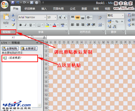Open the 页面布局 tab
Image resolution: width=135 pixels, height=111 pixels.
point(58,9)
